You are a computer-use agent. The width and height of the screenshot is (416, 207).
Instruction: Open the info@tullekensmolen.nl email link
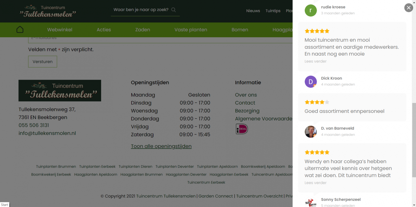coord(47,133)
